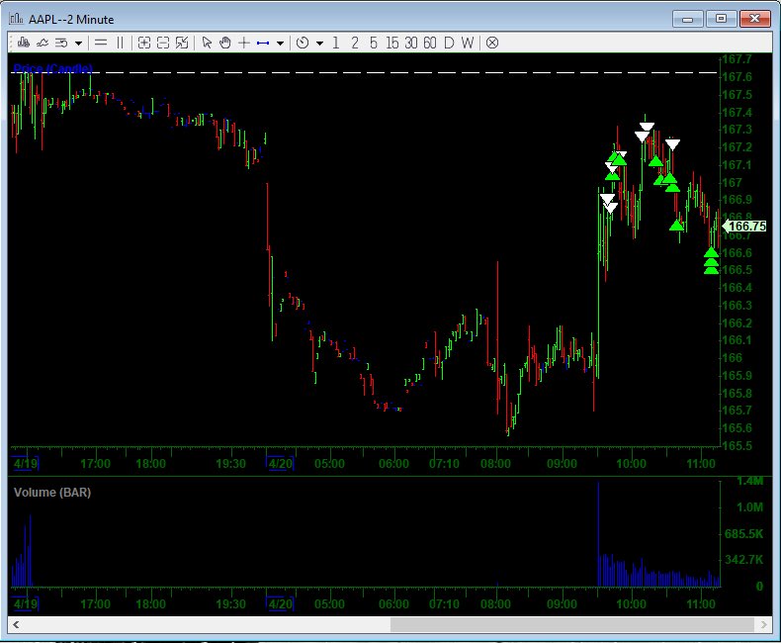781x643 pixels.
Task: Switch to the 2 minute interval
Action: pyautogui.click(x=355, y=43)
